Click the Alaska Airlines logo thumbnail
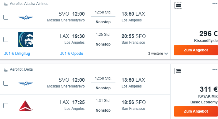Image resolution: width=218 pixels, height=119 pixels. point(26,39)
